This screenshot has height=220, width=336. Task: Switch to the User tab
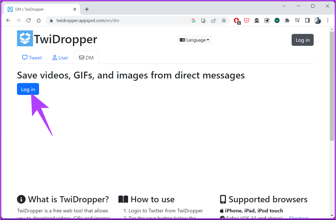coord(60,57)
